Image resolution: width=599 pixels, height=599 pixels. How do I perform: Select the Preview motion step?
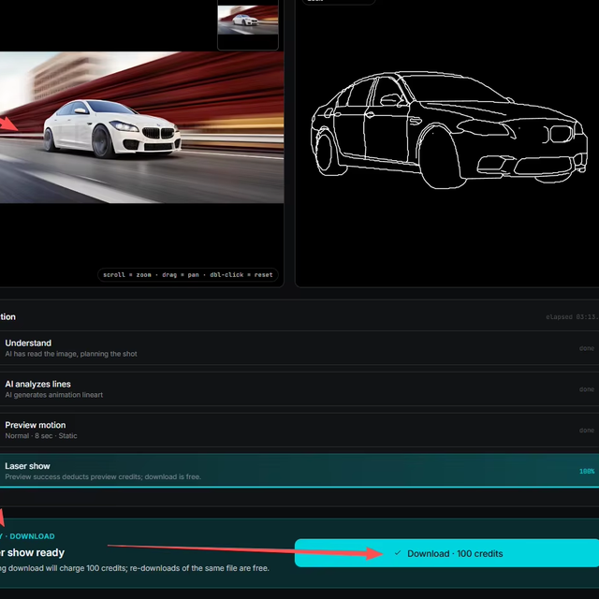299,431
